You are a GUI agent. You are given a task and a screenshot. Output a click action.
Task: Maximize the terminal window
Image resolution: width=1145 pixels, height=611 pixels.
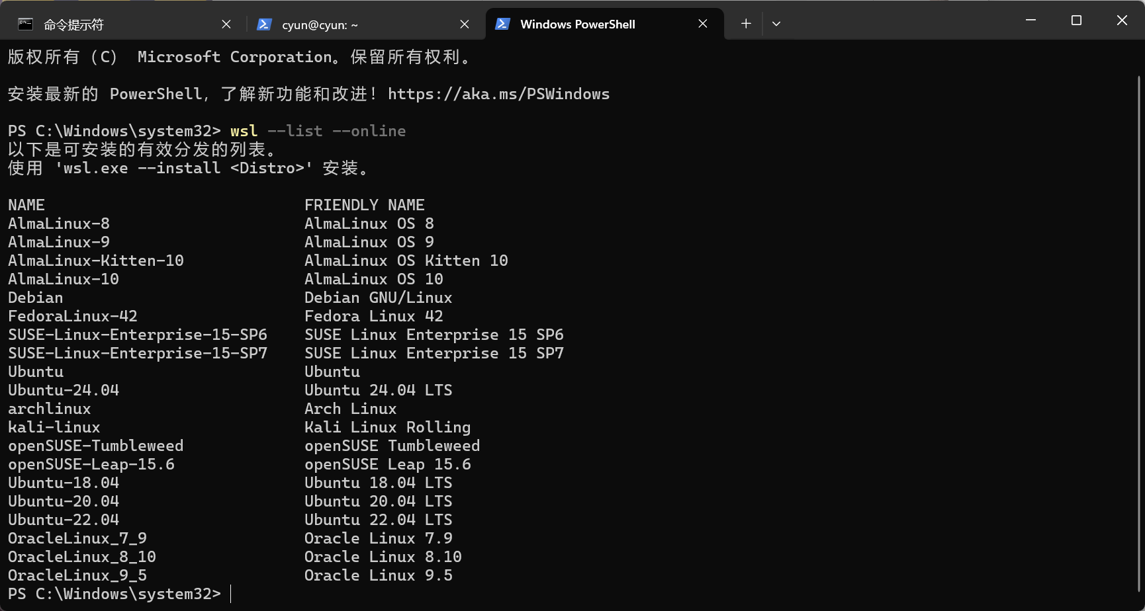[x=1076, y=20]
